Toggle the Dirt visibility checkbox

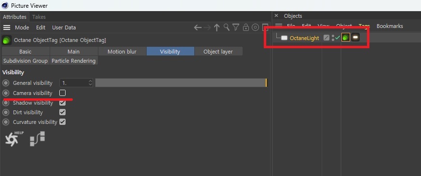click(x=62, y=112)
